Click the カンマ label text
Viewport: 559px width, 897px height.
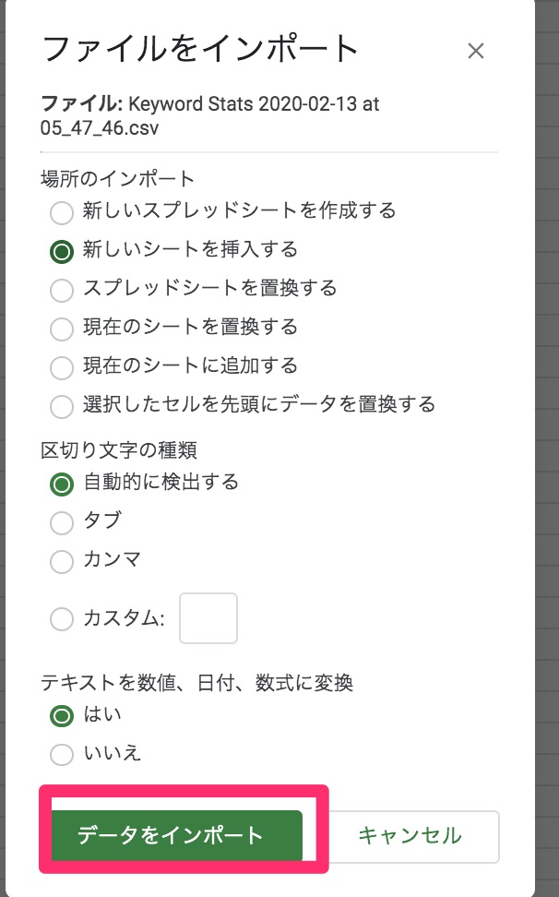coord(112,559)
